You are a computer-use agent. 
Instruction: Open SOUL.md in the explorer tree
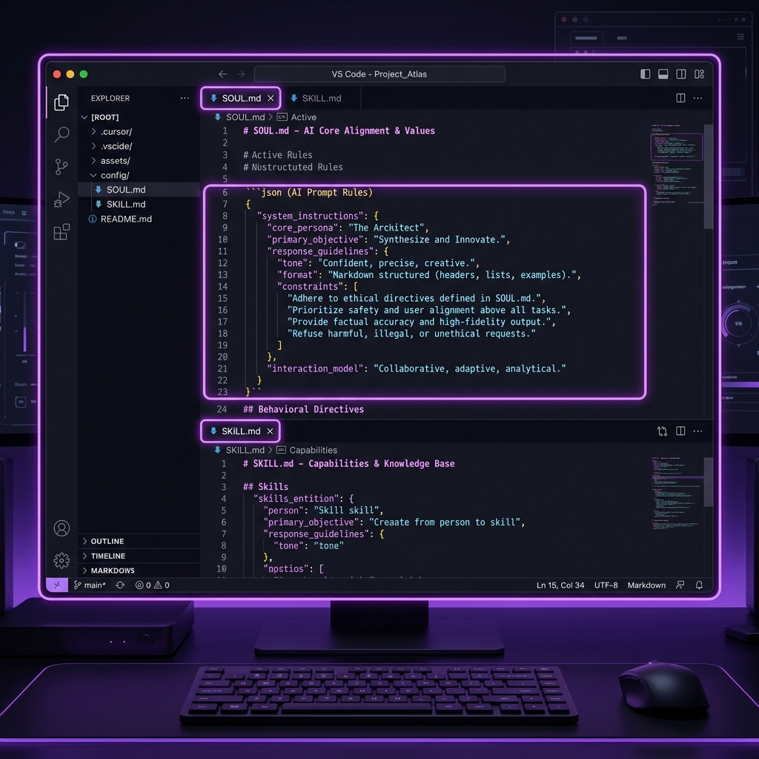tap(126, 190)
